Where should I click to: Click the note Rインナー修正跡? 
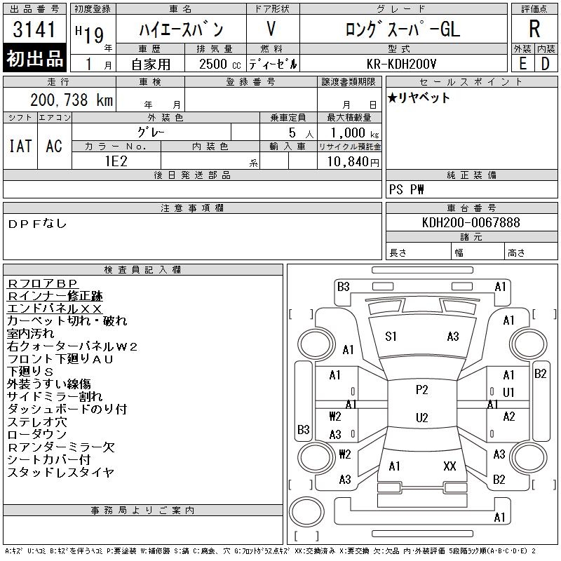[55, 296]
